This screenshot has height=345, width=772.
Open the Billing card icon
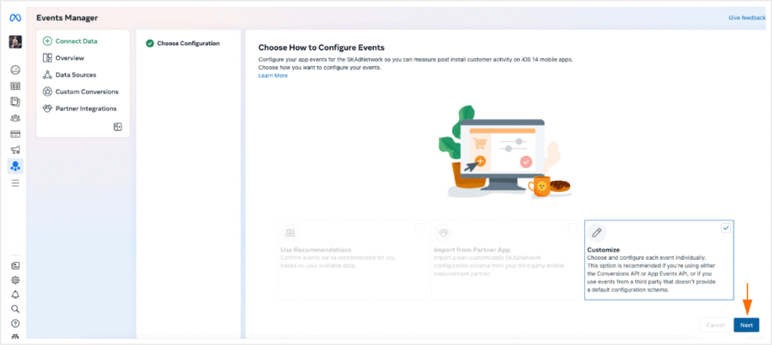15,134
